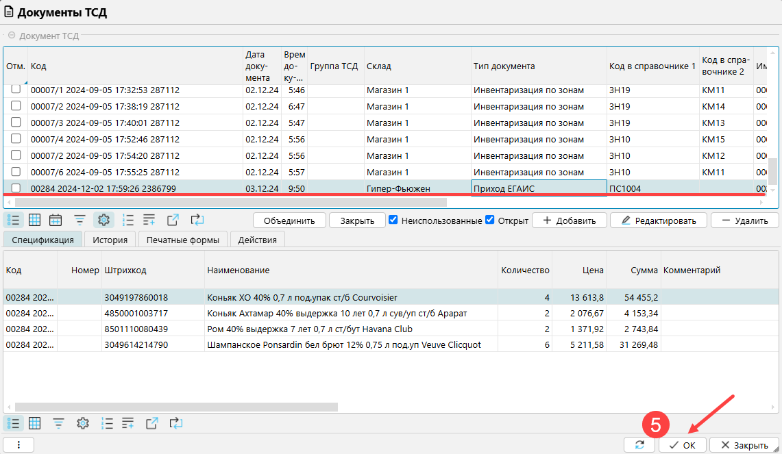Open the Печатные формы tab
This screenshot has width=782, height=454.
pyautogui.click(x=183, y=240)
